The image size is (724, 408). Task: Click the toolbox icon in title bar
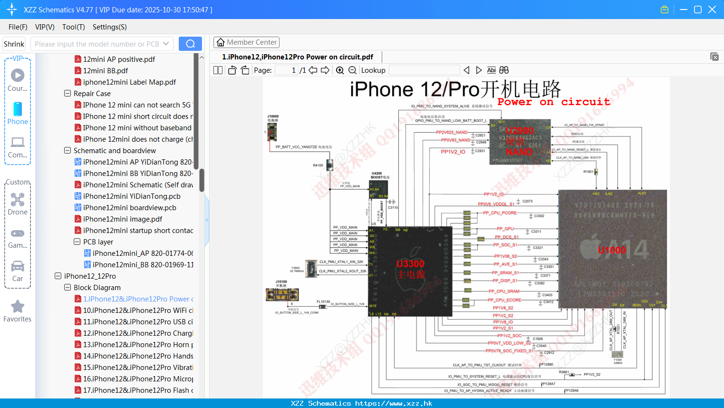tap(665, 10)
